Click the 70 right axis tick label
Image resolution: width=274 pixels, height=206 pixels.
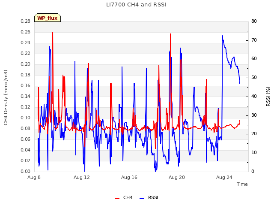click(x=254, y=40)
